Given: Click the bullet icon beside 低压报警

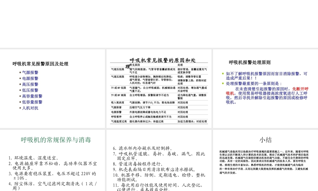Looking at the screenshot, I should (x=20, y=90).
